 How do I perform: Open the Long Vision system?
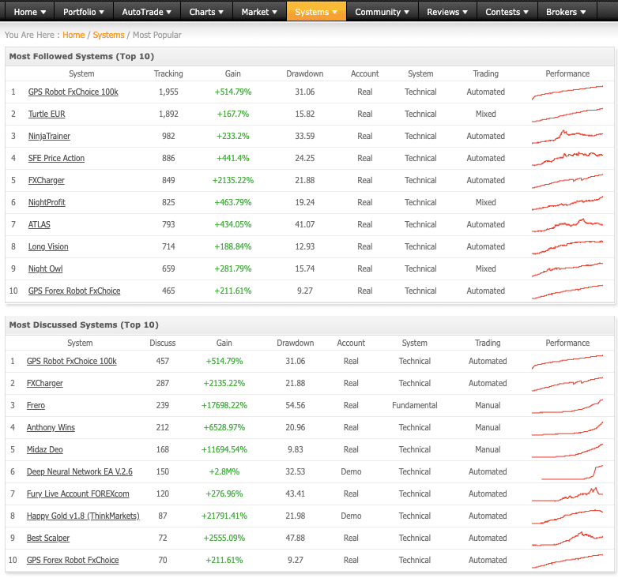pyautogui.click(x=48, y=246)
